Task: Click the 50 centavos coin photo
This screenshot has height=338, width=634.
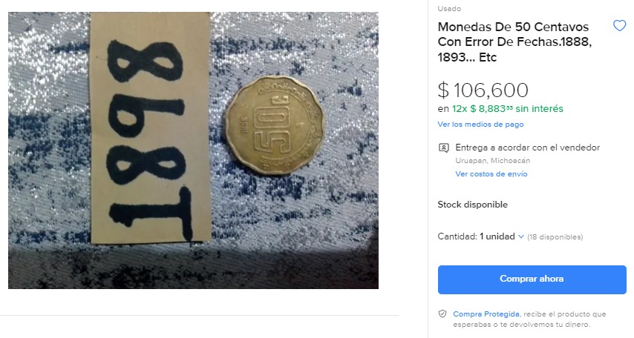Action: (x=275, y=125)
